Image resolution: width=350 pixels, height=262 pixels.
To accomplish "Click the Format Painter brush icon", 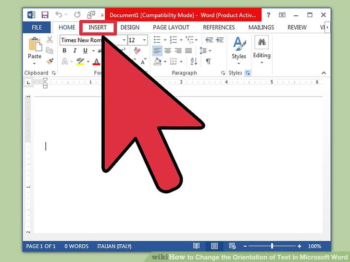I will pyautogui.click(x=50, y=61).
